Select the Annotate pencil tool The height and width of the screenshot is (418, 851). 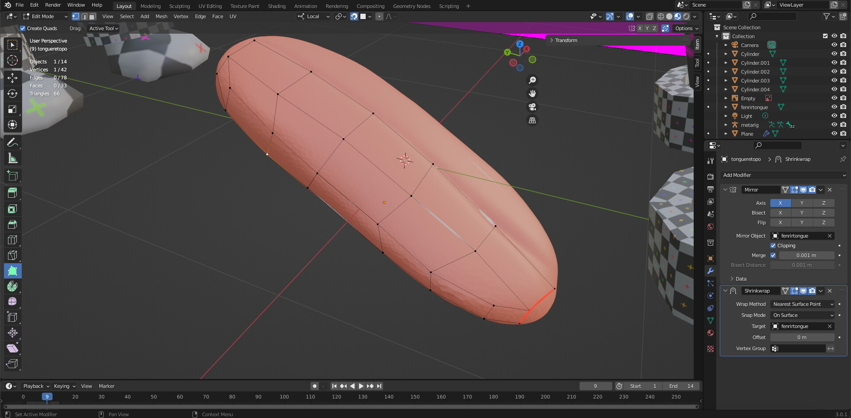pyautogui.click(x=12, y=143)
